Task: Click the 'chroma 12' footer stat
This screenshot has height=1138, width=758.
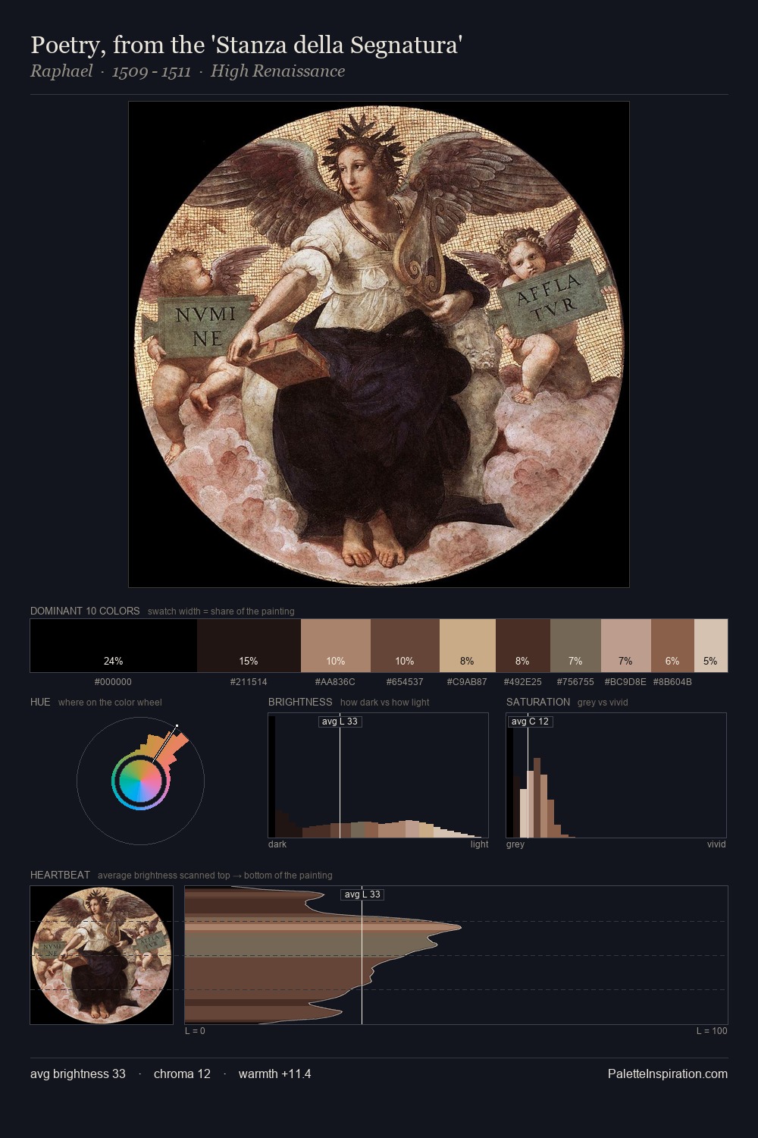Action: [182, 1074]
